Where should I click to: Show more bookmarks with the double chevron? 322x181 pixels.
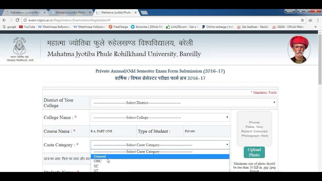(x=315, y=27)
